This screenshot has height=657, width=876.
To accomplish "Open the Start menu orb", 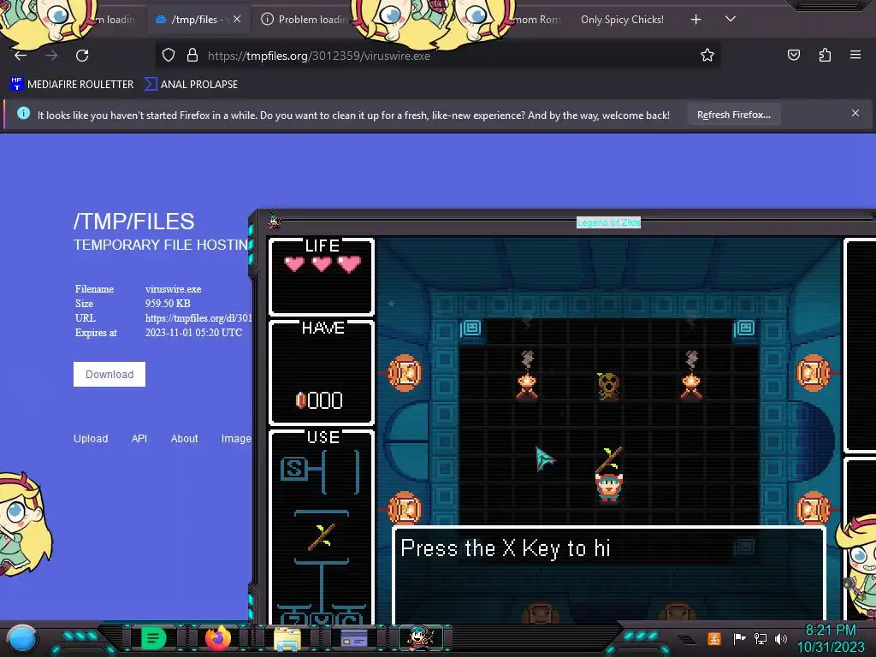I will pos(22,638).
